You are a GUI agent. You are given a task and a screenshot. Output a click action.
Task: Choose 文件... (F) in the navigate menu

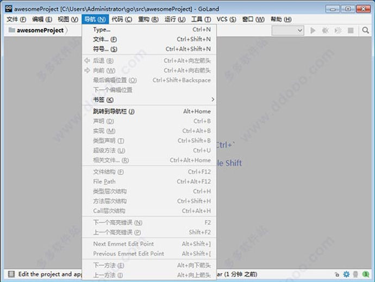[149, 39]
